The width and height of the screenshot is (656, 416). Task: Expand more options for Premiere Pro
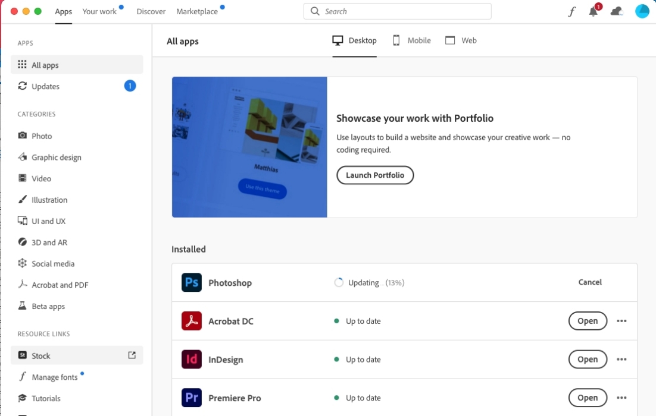pos(622,398)
